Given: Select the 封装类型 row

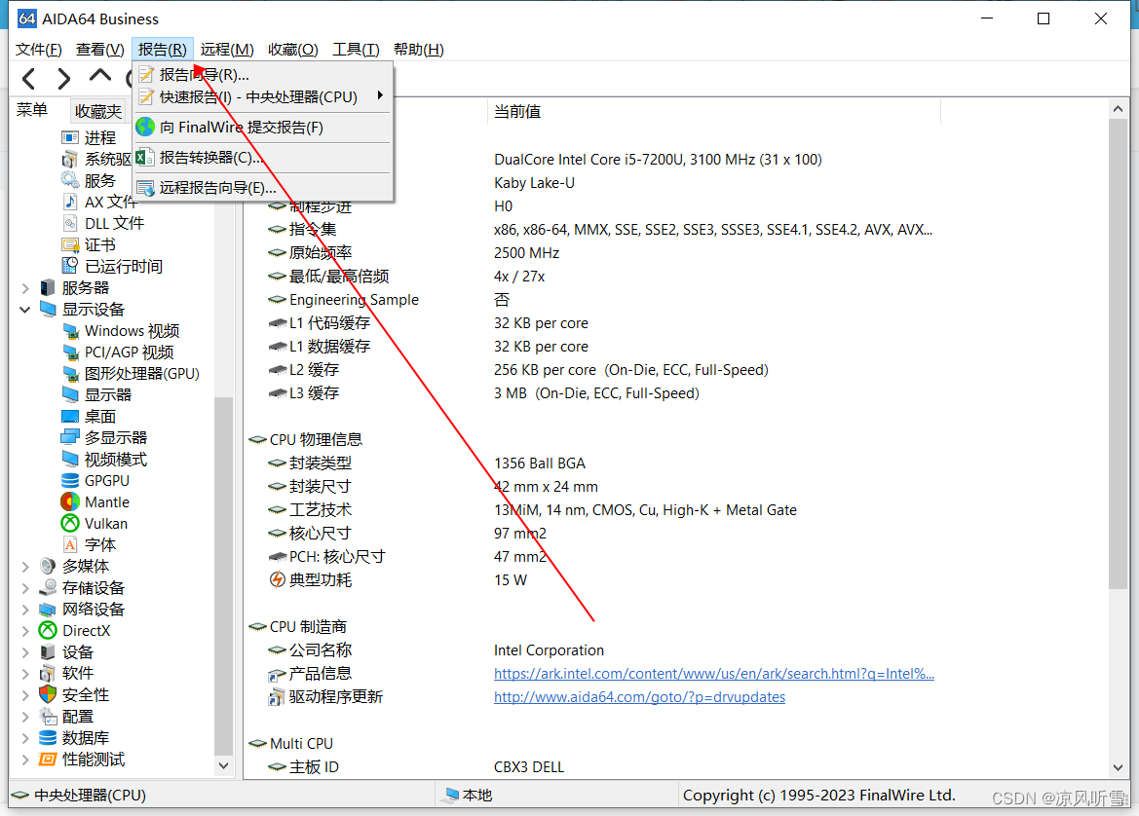Looking at the screenshot, I should click(x=675, y=464).
